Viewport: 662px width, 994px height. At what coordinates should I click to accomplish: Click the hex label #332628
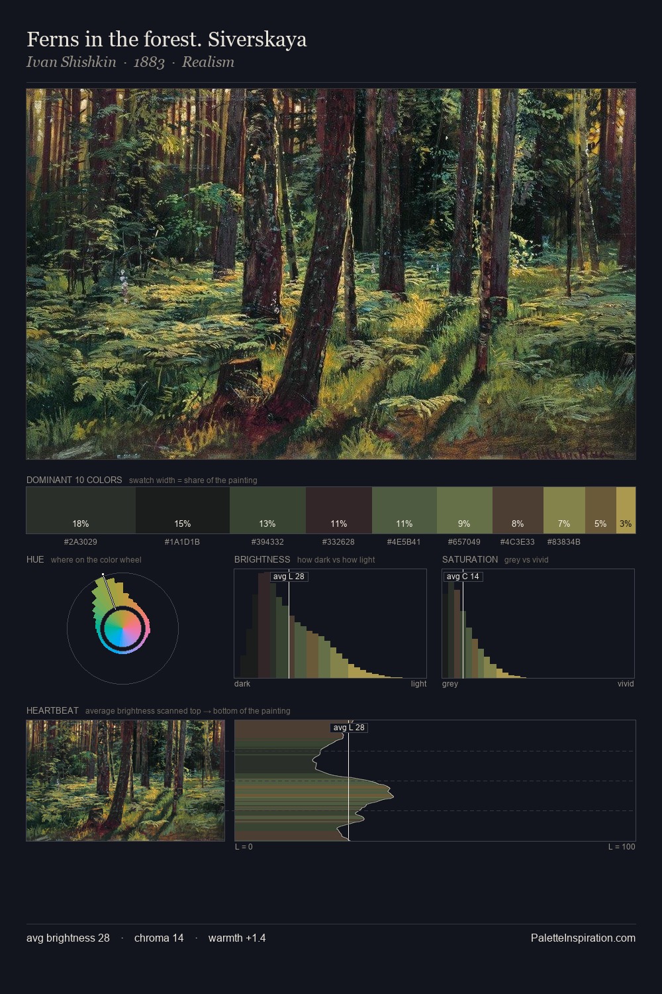[338, 542]
